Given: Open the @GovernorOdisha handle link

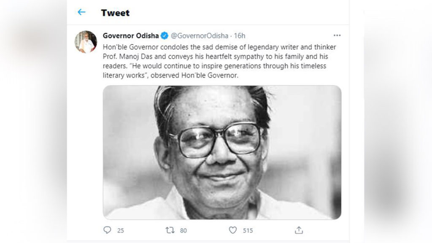Looking at the screenshot, I should (200, 36).
